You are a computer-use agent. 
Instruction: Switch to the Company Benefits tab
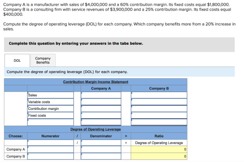point(43,60)
